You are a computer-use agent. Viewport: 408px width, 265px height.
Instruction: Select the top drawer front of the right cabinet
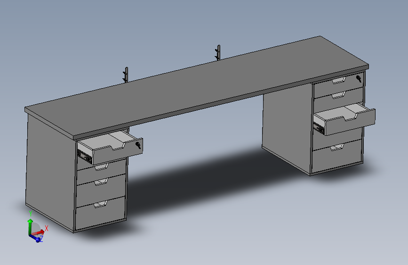point(338,84)
